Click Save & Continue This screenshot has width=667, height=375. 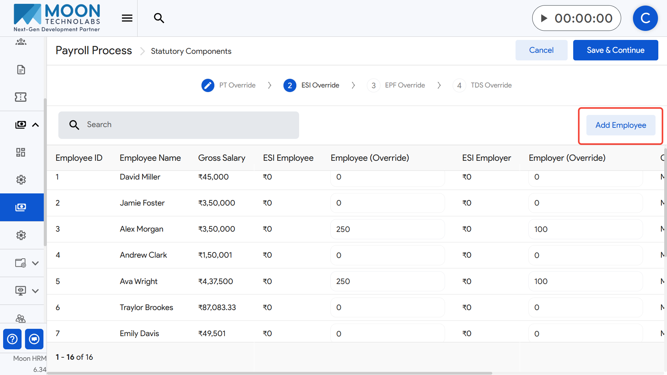pos(615,50)
